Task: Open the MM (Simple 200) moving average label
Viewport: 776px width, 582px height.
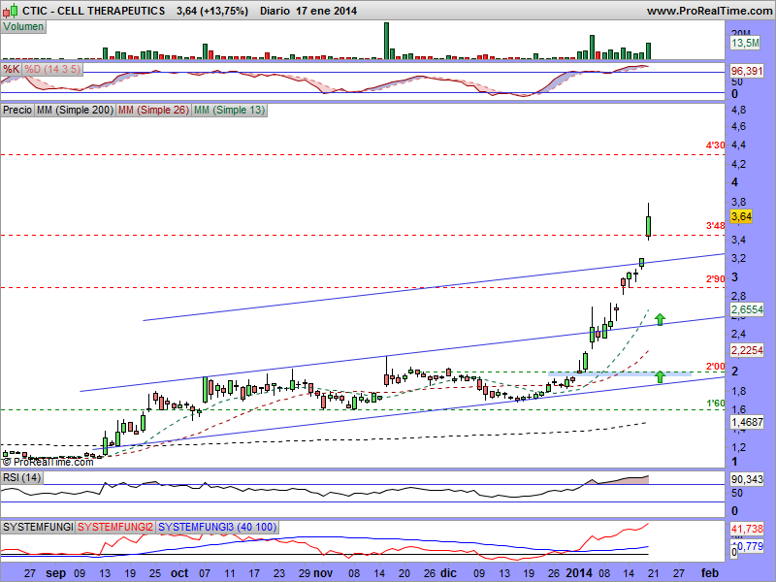Action: [75, 110]
